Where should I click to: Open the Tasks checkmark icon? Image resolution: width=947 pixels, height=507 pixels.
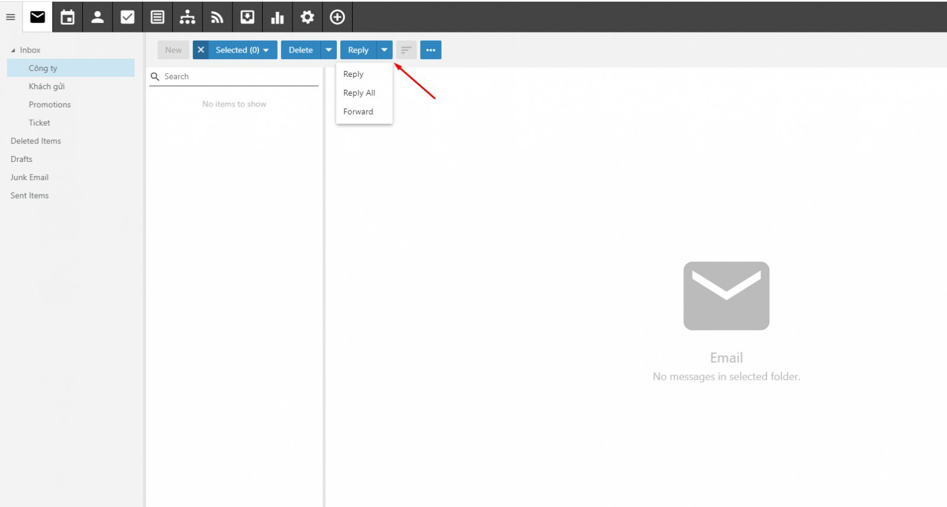127,17
